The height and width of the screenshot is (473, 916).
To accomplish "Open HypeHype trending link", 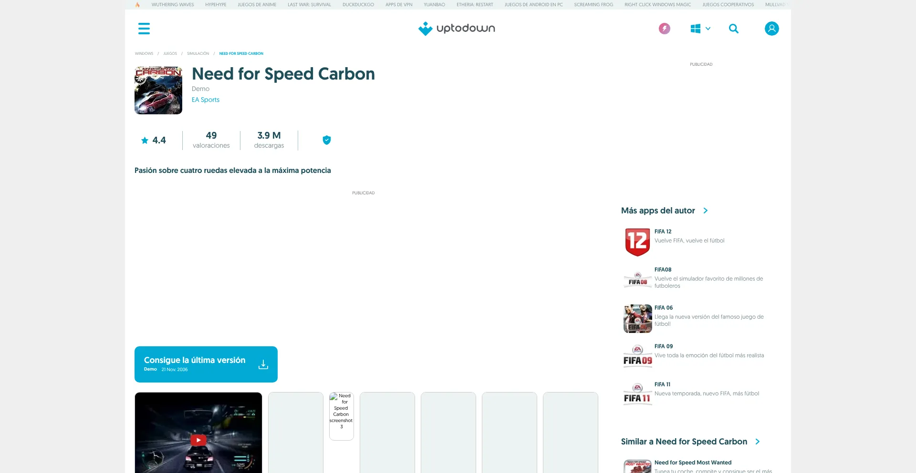I will point(216,5).
